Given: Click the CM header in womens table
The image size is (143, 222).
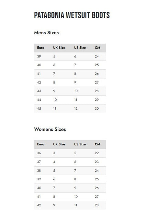Looking at the screenshot, I should 98,144.
